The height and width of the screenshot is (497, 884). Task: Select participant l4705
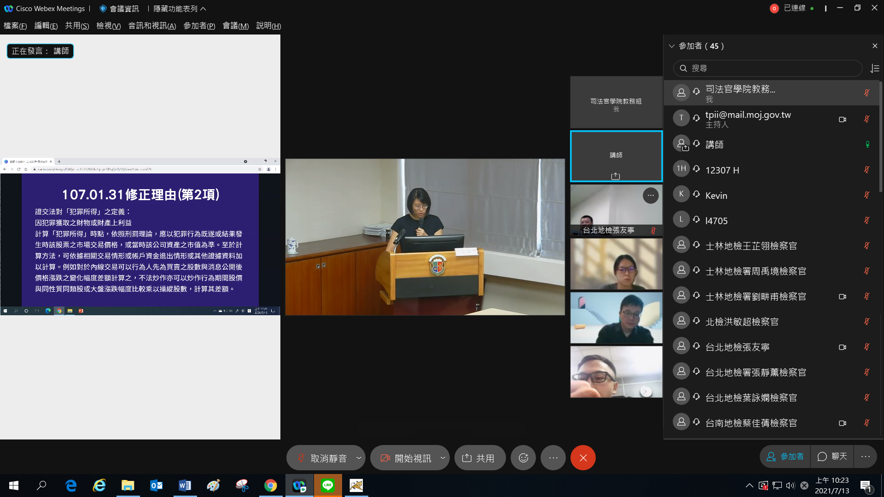pyautogui.click(x=772, y=220)
